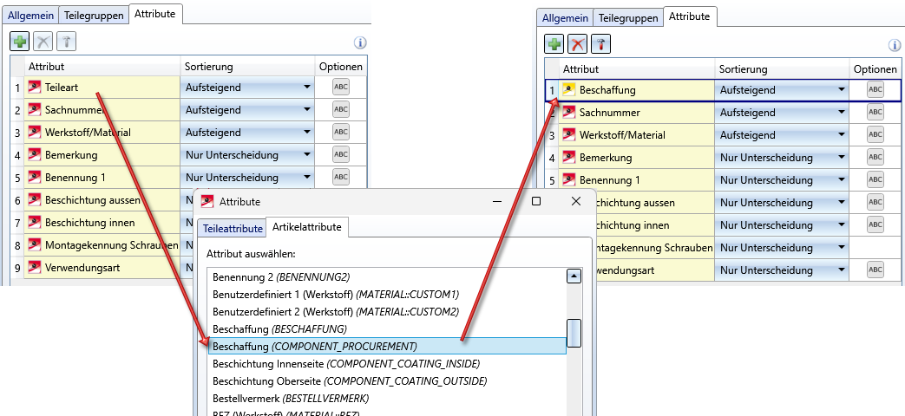Click the info icon in the right panel

895,46
